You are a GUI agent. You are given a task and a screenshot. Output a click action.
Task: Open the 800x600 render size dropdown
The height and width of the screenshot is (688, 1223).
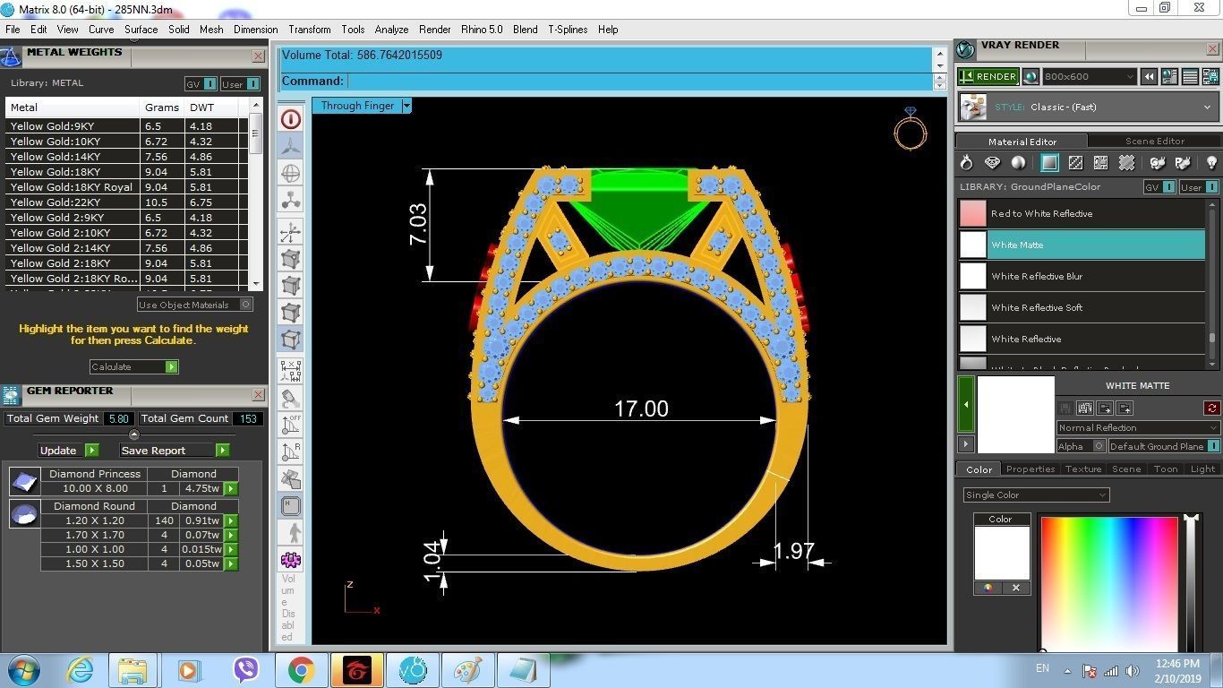click(1090, 77)
